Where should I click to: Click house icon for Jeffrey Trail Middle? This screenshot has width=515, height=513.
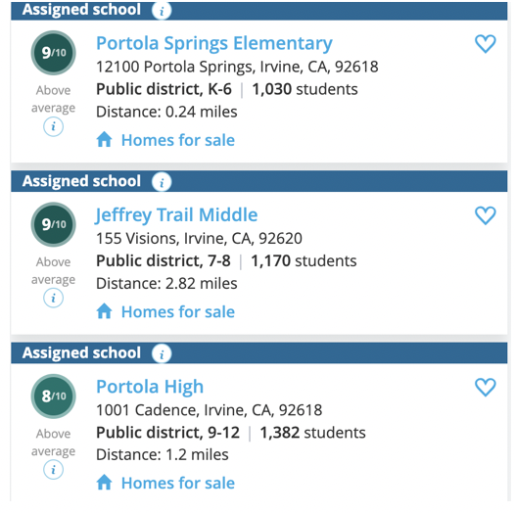[104, 310]
